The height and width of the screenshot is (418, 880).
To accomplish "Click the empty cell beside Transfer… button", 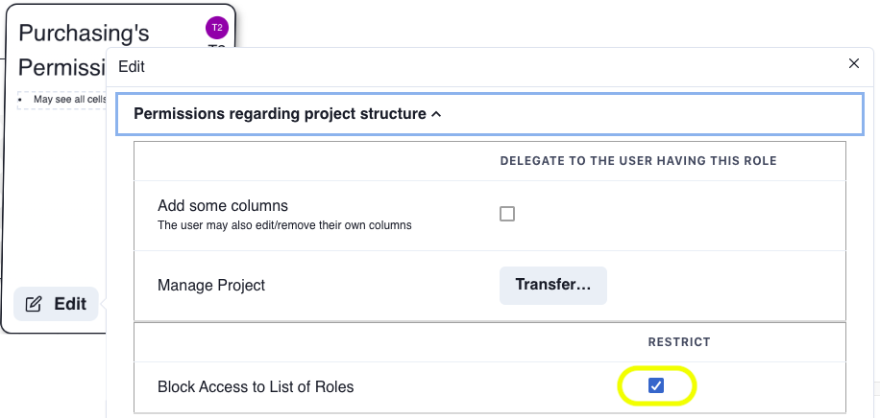I will (x=725, y=286).
